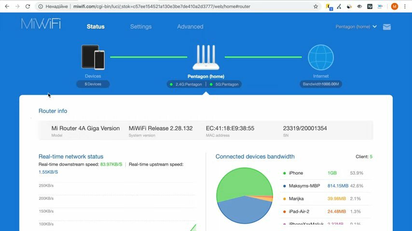The image size is (412, 231).
Task: Open the mail envelope notifications icon
Action: point(387,27)
